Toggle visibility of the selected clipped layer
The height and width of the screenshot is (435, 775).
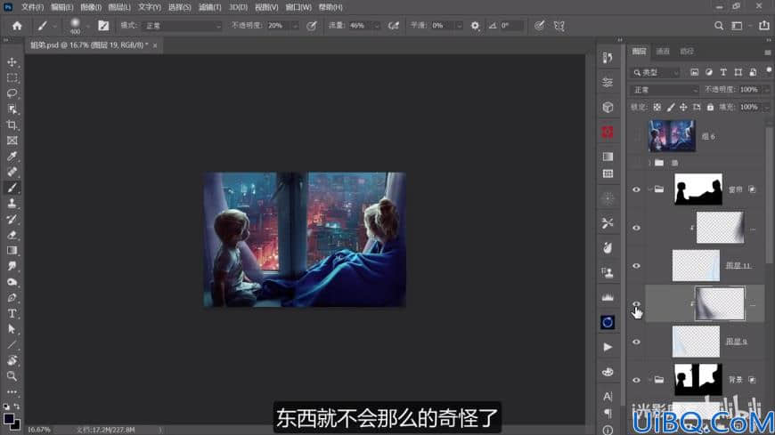coord(637,304)
